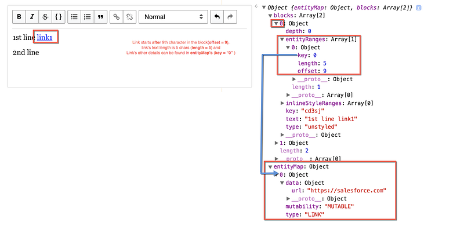464x226 pixels.
Task: Toggle code block braces button
Action: coord(59,17)
